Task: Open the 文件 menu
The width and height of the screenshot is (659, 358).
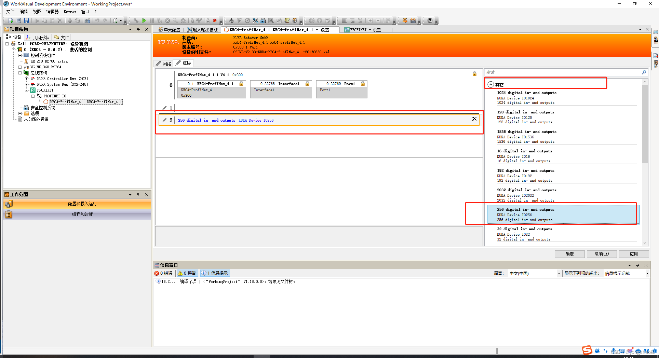Action: (10, 12)
